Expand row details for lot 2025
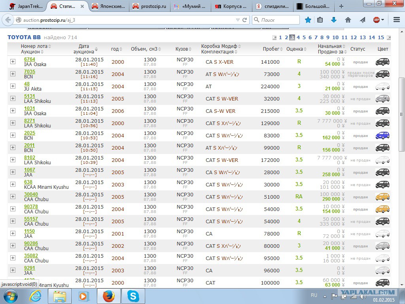 point(13,135)
